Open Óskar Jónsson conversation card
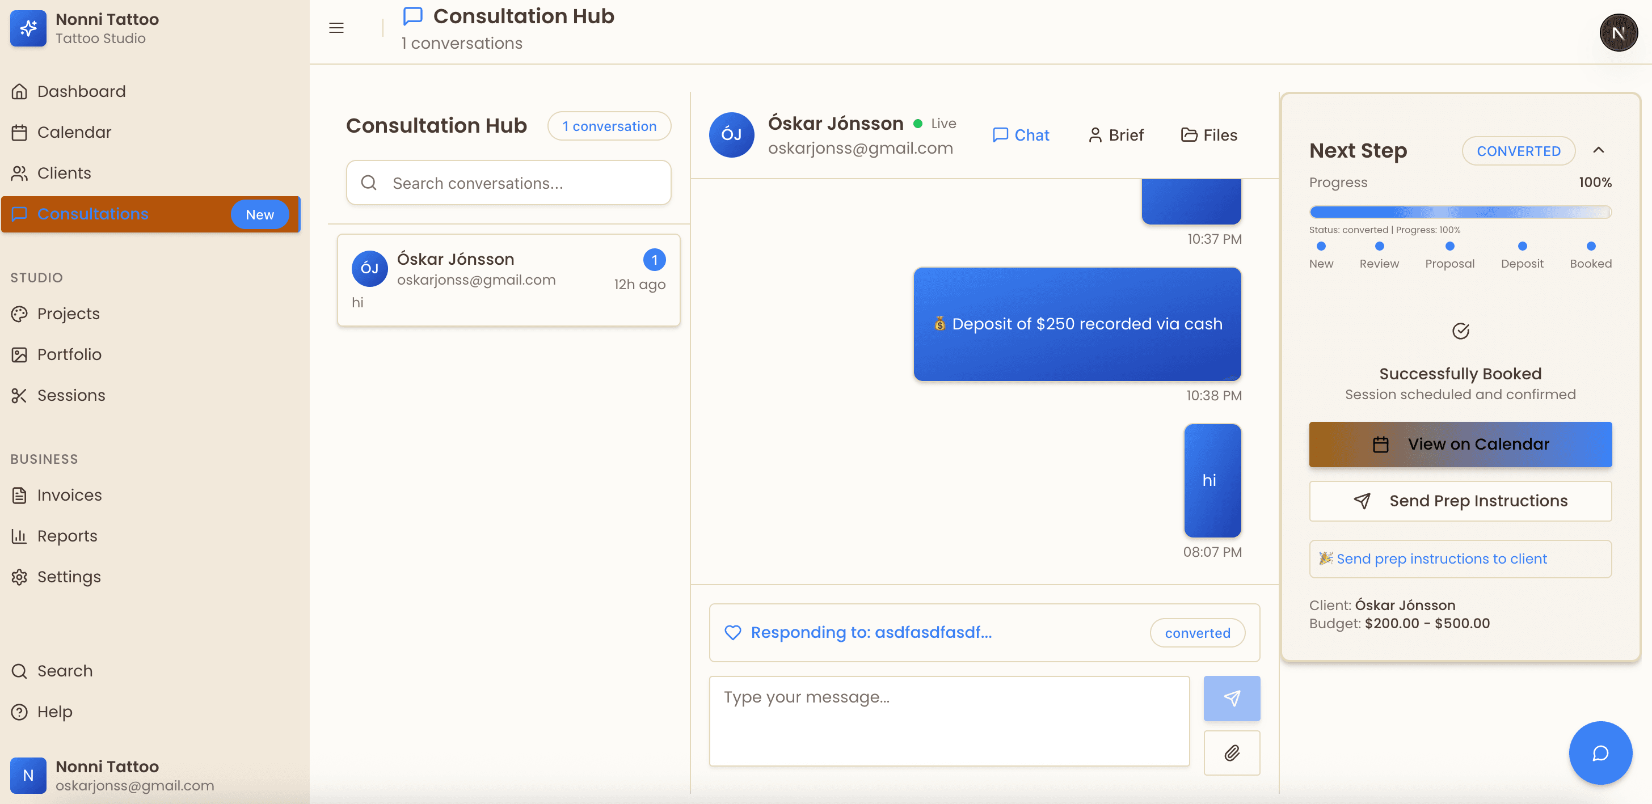Image resolution: width=1652 pixels, height=804 pixels. [x=508, y=280]
